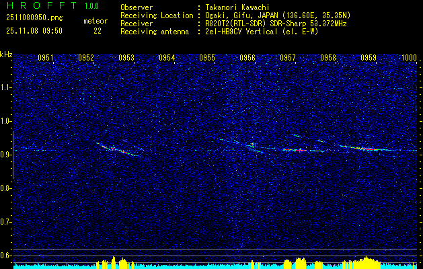Click the gray frequency range bar beside 0.9 kHz
Image resolution: width=423 pixels, height=269 pixels.
(13, 155)
